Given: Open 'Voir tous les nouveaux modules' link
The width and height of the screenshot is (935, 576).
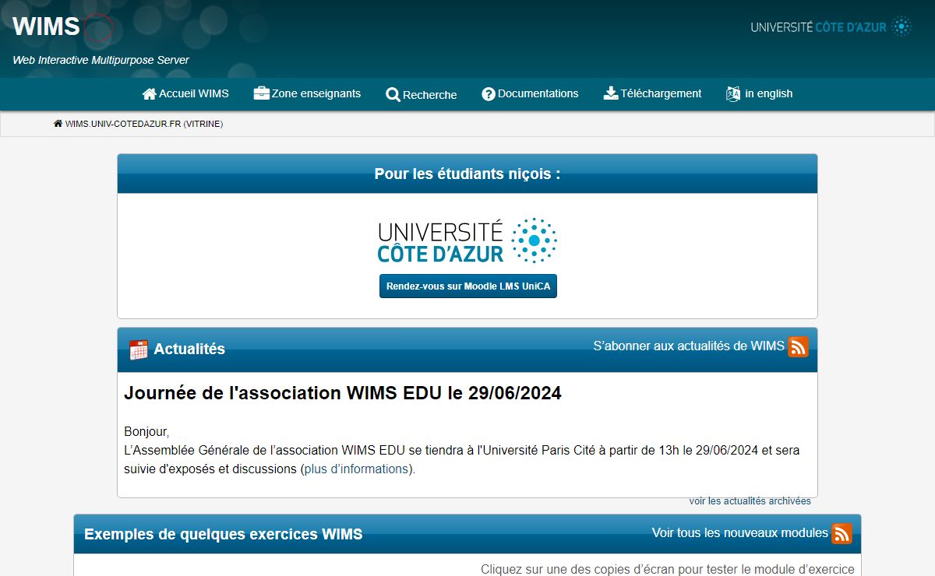Looking at the screenshot, I should tap(740, 532).
